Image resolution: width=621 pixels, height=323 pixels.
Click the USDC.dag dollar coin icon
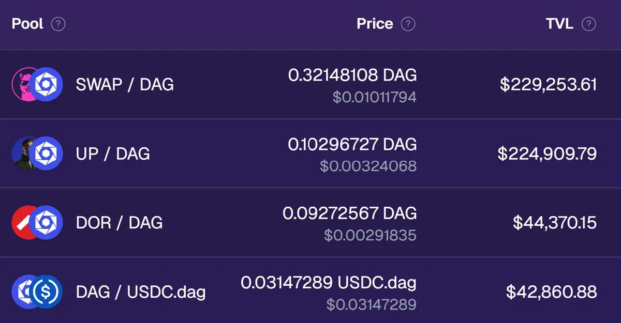tap(46, 292)
